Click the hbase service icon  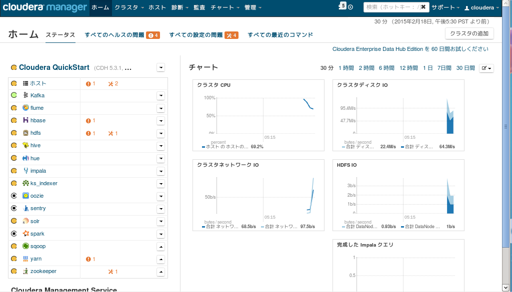(26, 120)
